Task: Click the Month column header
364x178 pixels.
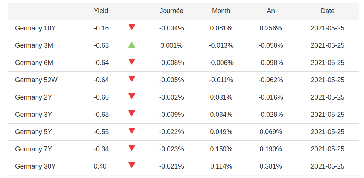Action: [221, 11]
